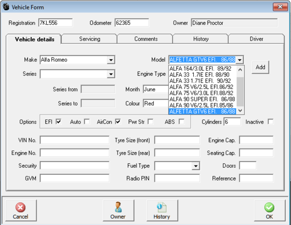Select ALFA 33 1.7IE EFI 88/90
291x225 pixels.
click(x=202, y=75)
